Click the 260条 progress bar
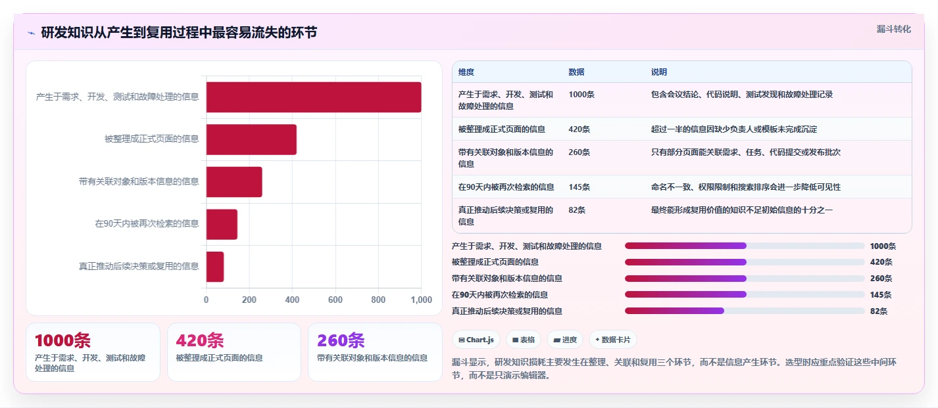 coord(745,279)
